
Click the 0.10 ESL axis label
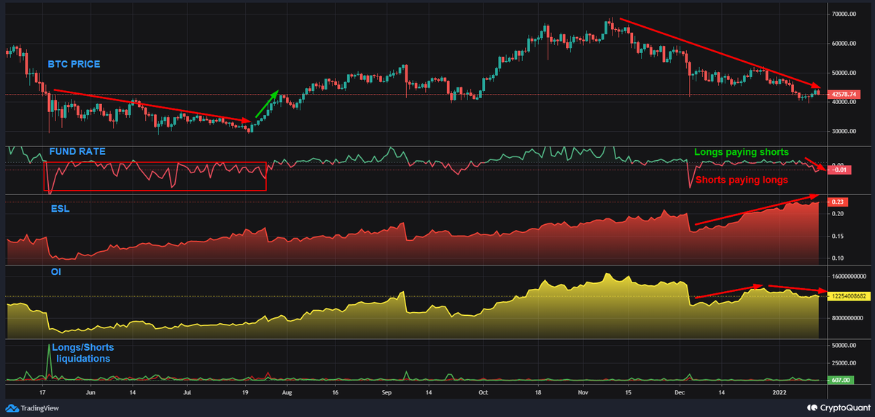coord(839,258)
